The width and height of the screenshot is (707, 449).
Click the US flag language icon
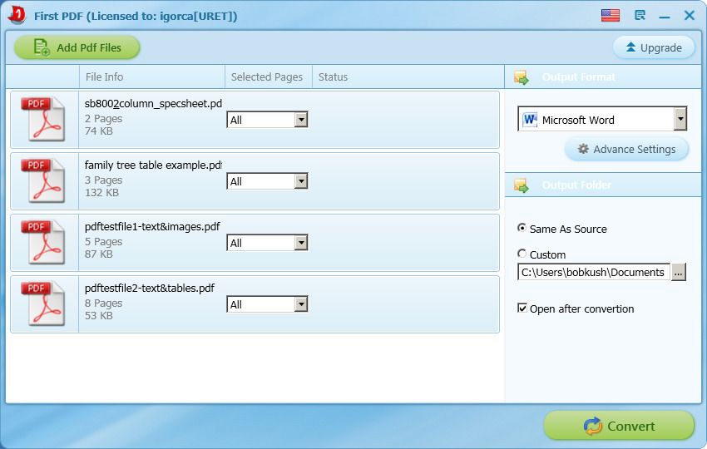610,15
